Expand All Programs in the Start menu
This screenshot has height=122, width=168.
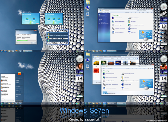(4, 99)
